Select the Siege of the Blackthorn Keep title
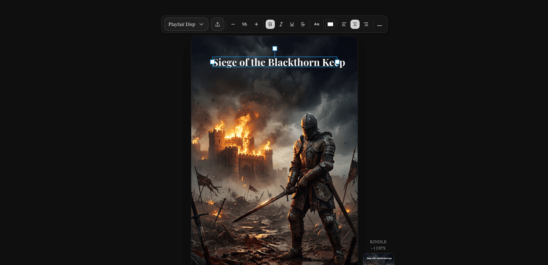Image resolution: width=548 pixels, height=265 pixels. coord(274,62)
